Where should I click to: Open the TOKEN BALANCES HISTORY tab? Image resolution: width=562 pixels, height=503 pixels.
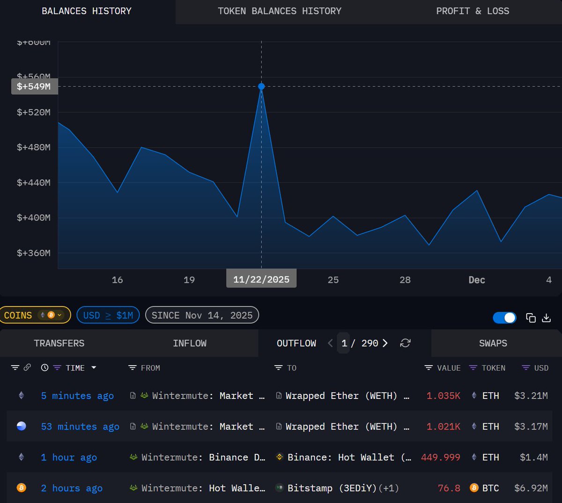coord(280,11)
